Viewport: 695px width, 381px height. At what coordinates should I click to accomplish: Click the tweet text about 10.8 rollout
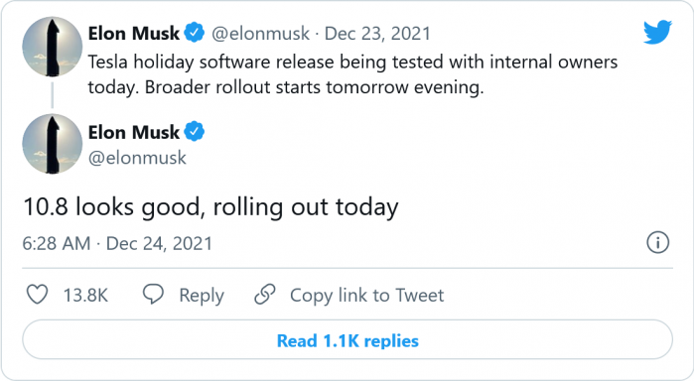[x=210, y=207]
